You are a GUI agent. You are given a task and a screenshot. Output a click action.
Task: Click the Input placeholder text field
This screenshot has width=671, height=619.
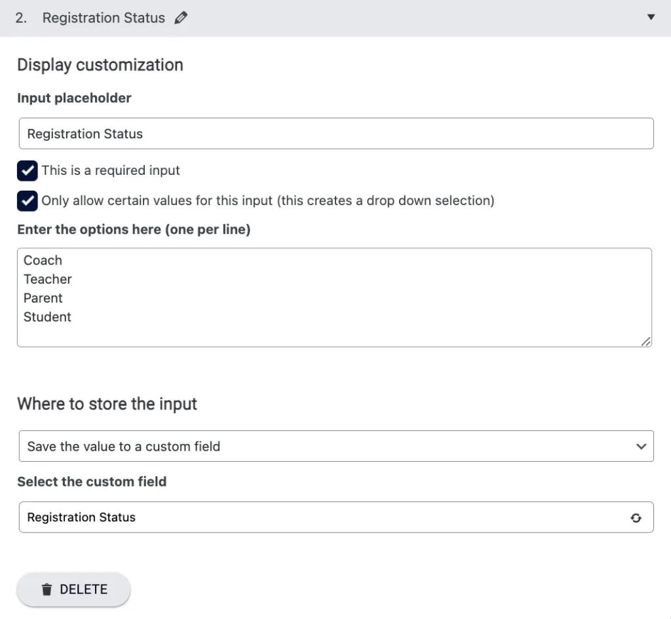(336, 134)
